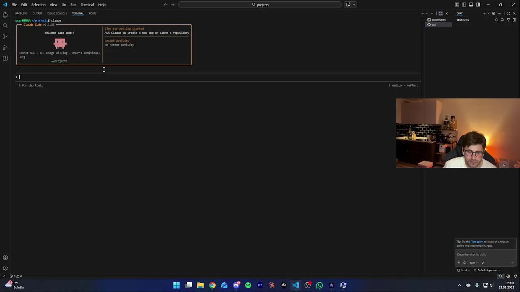Open Extensions view in activity bar
This screenshot has height=292, width=520.
coord(5,58)
